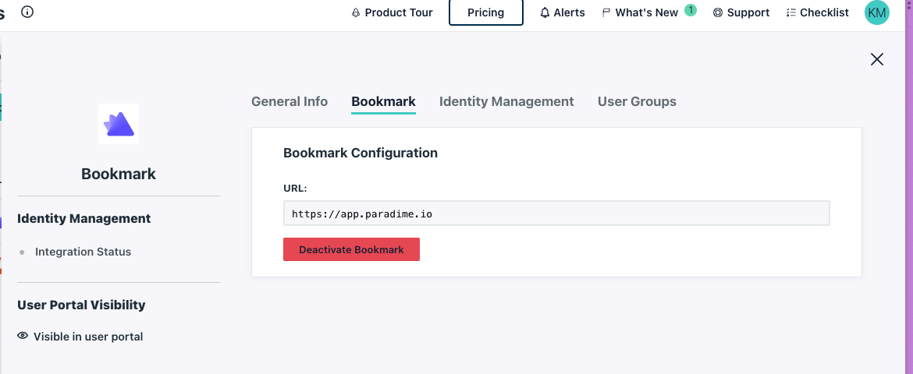Click the Paradime app logo thumbnail
The height and width of the screenshot is (374, 913).
pos(118,124)
